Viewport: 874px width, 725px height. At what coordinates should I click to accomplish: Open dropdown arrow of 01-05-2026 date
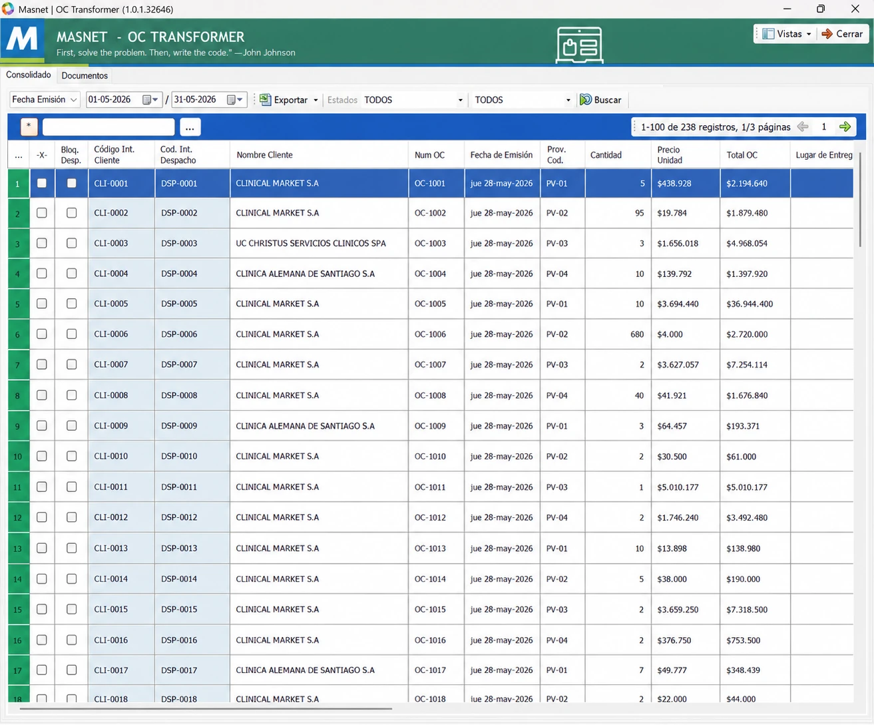coord(156,100)
